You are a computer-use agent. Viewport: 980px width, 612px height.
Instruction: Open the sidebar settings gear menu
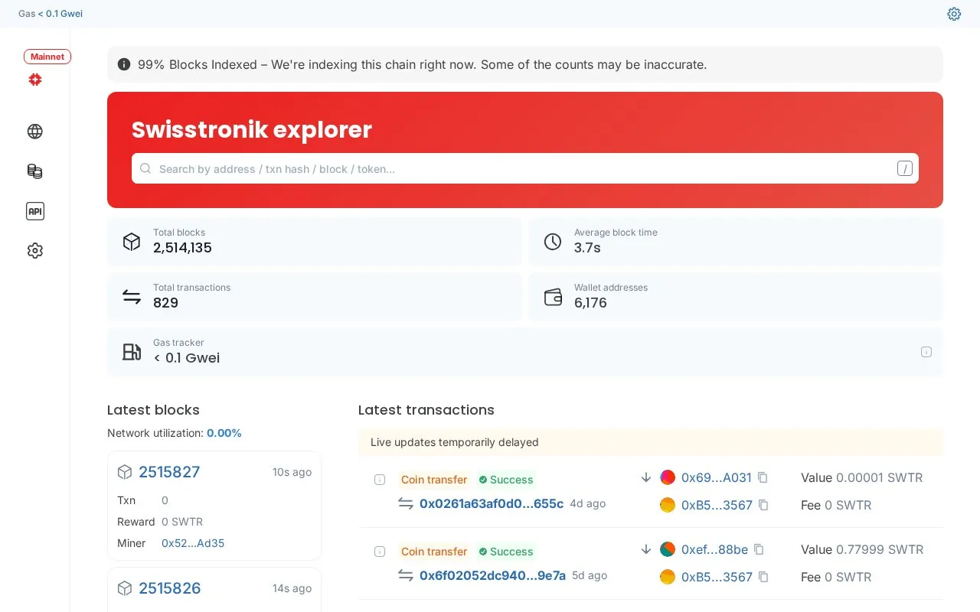35,251
